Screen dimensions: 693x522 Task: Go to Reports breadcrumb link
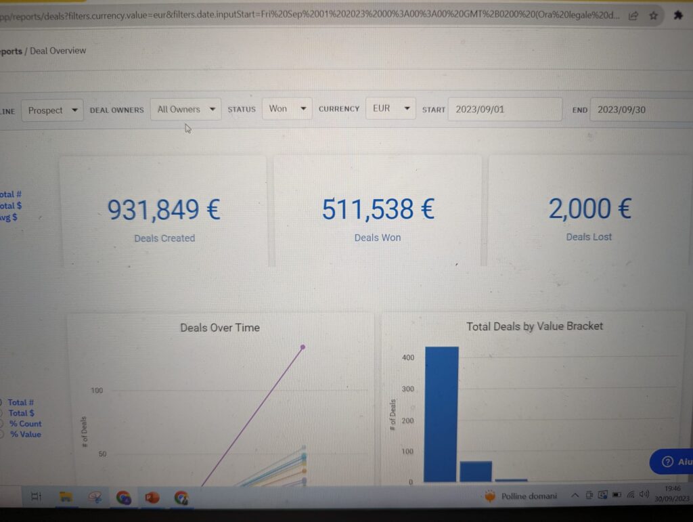click(11, 51)
